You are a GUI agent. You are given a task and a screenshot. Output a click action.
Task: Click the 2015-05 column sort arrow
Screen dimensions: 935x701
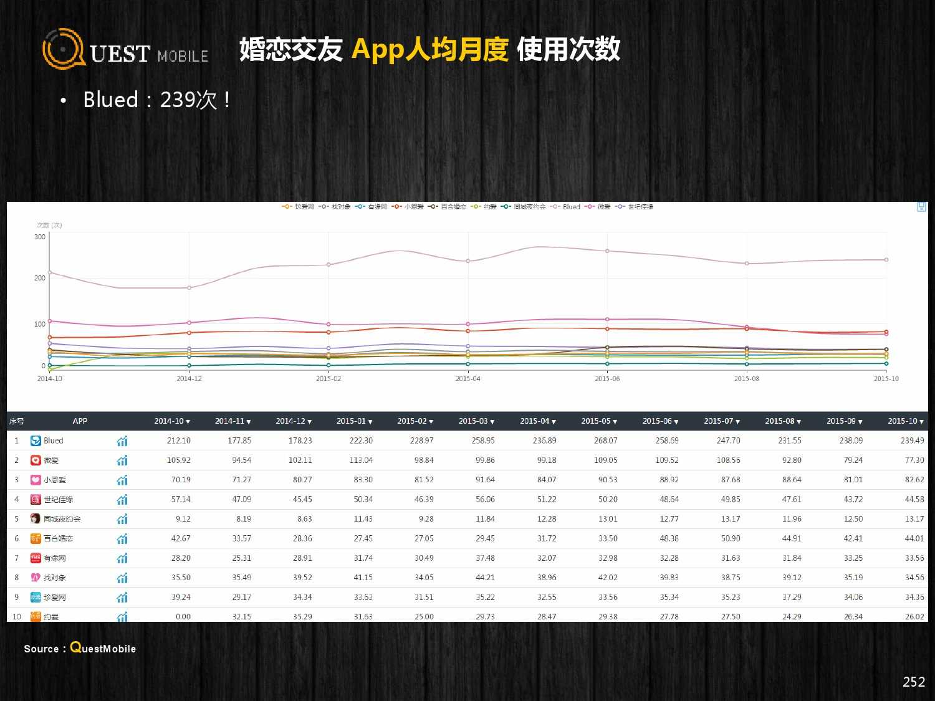click(615, 422)
